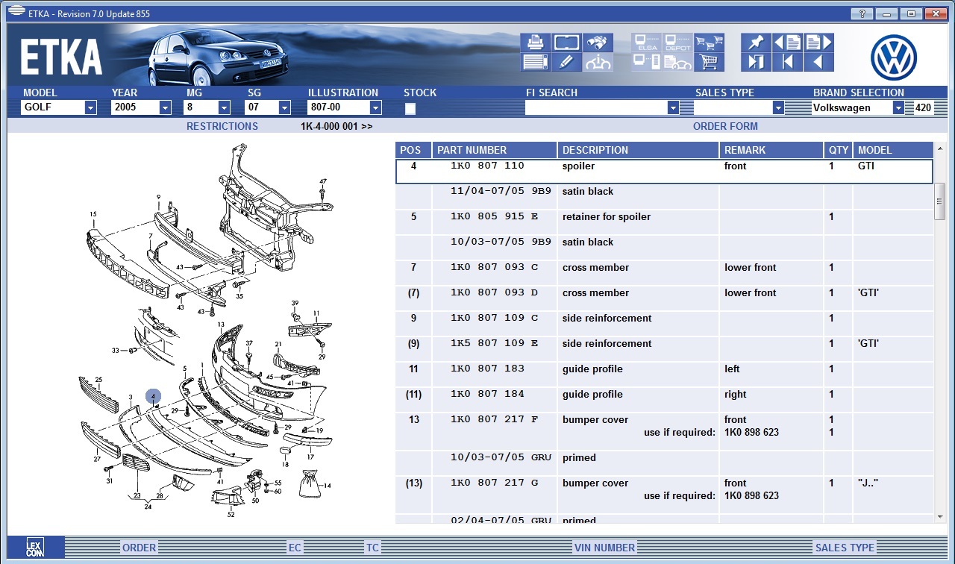Viewport: 955px width, 564px height.
Task: Click the multiple shopping carts icon
Action: (x=709, y=43)
